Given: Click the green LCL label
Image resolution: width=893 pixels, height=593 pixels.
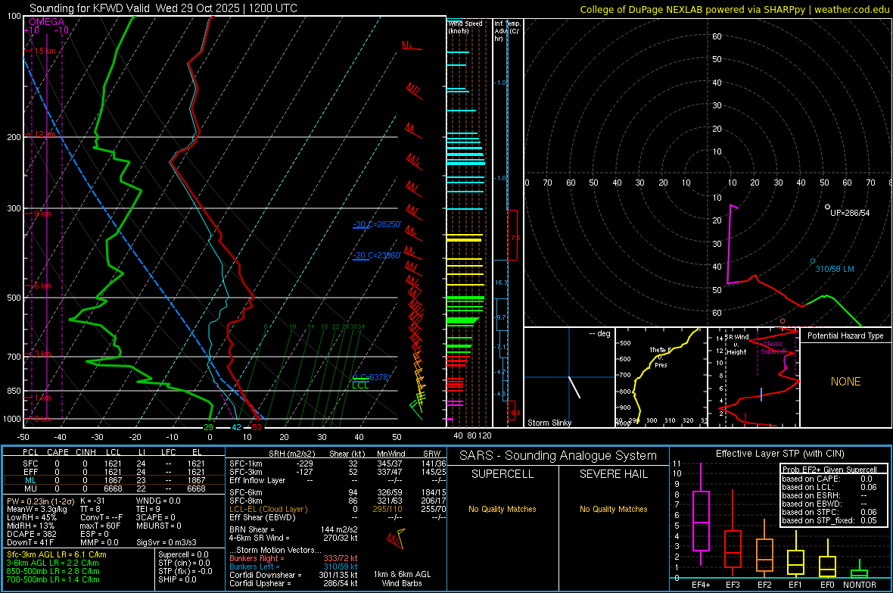Looking at the screenshot, I should point(360,385).
